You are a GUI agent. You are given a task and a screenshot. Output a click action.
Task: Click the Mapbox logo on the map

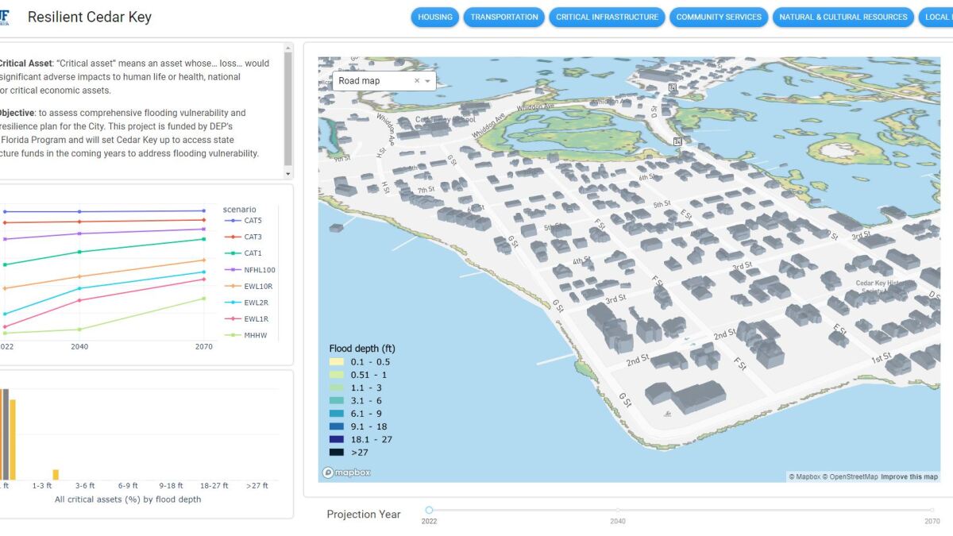pyautogui.click(x=346, y=472)
